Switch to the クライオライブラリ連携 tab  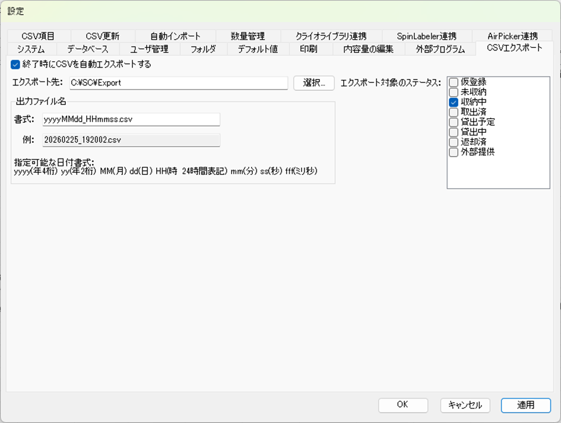coord(331,36)
